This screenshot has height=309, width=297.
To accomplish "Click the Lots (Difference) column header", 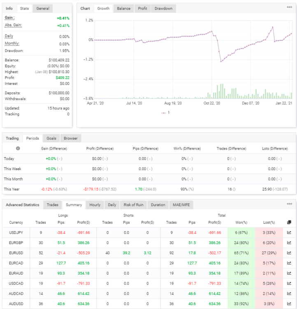I will click(x=275, y=149).
